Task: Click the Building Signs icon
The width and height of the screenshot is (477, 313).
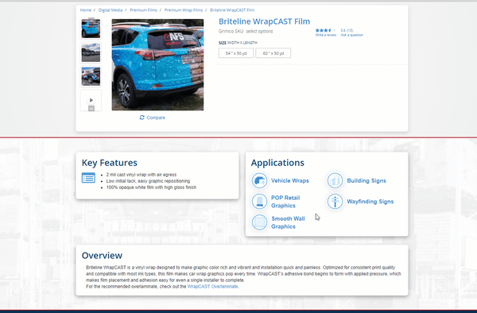Action: tap(335, 180)
